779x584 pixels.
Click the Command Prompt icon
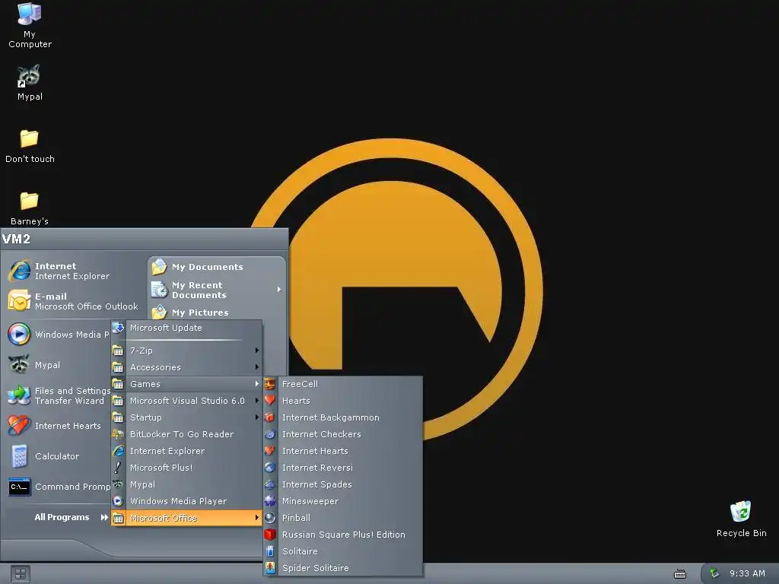(19, 487)
